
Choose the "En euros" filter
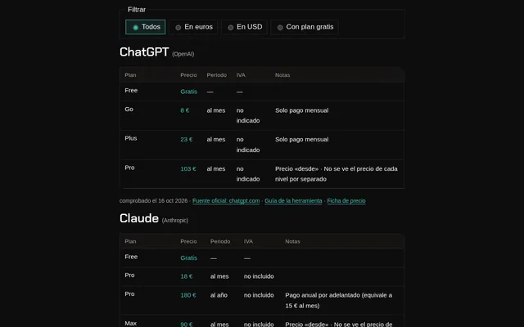[x=194, y=27]
